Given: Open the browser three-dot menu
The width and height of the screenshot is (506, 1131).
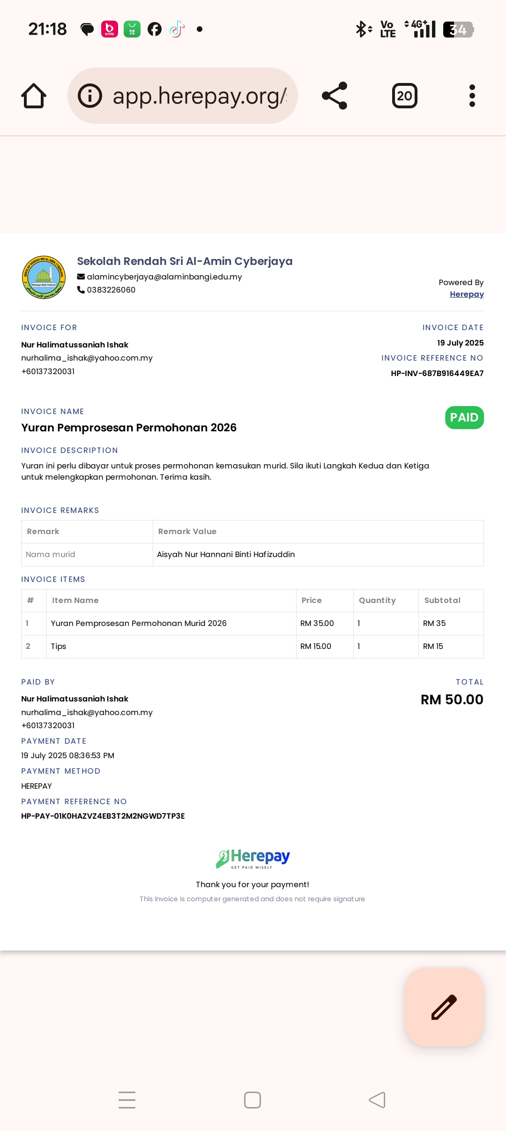Looking at the screenshot, I should tap(472, 96).
